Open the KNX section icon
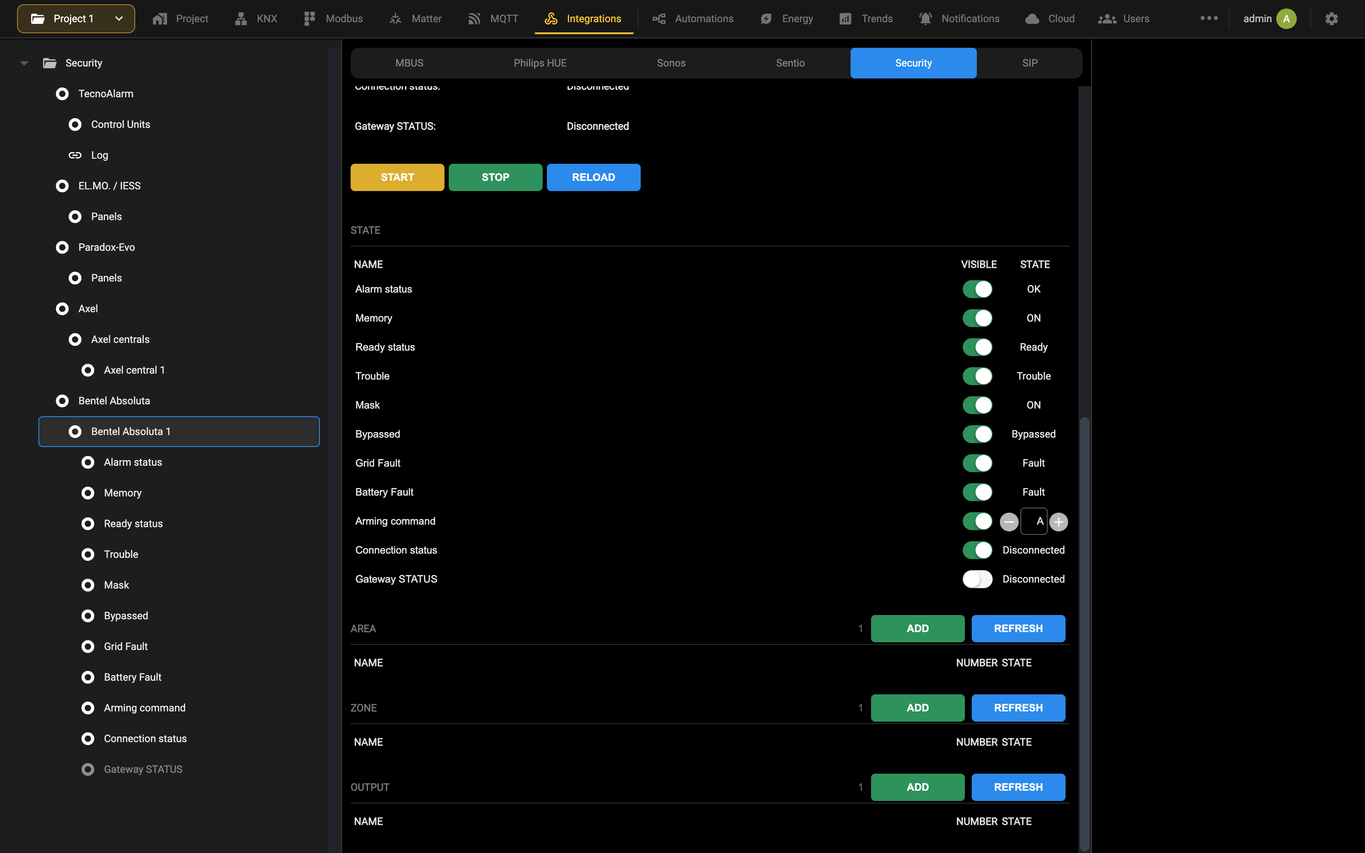 (241, 19)
